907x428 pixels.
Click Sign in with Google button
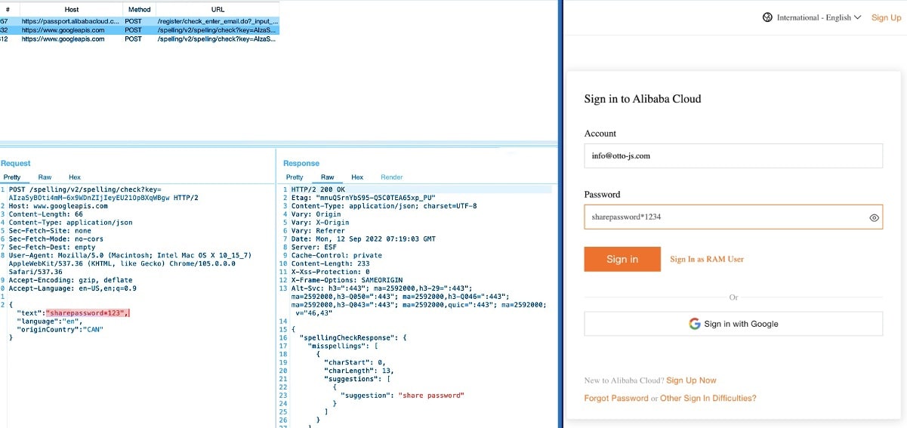coord(733,324)
